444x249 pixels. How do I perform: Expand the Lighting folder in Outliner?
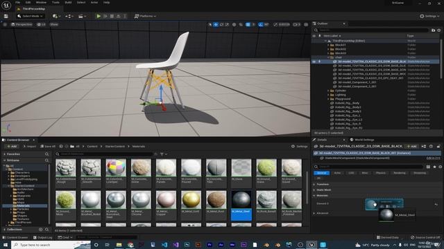(328, 95)
